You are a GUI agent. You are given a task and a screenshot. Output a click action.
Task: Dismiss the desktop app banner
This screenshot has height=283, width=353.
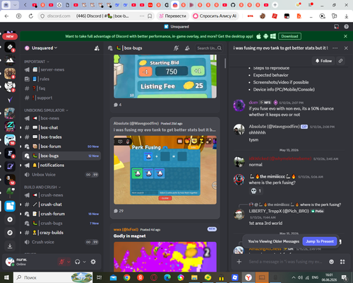coord(345,36)
